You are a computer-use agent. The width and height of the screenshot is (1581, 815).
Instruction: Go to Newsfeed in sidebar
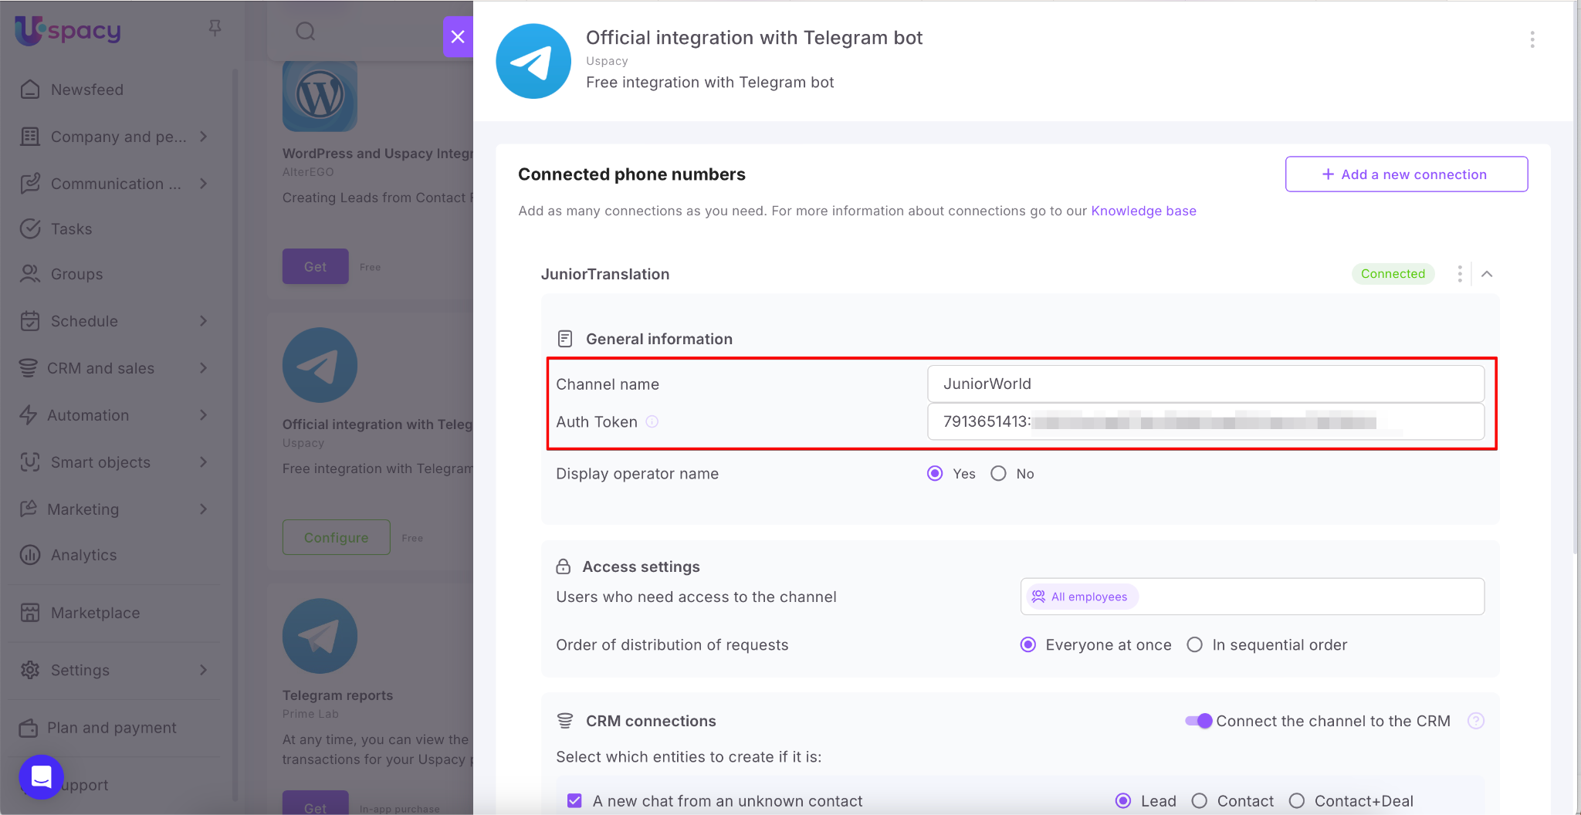(x=86, y=90)
